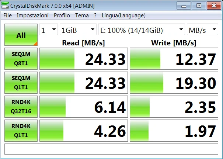Expand the drive dropdown showing E: 100%
The image size is (223, 159).
(x=142, y=30)
